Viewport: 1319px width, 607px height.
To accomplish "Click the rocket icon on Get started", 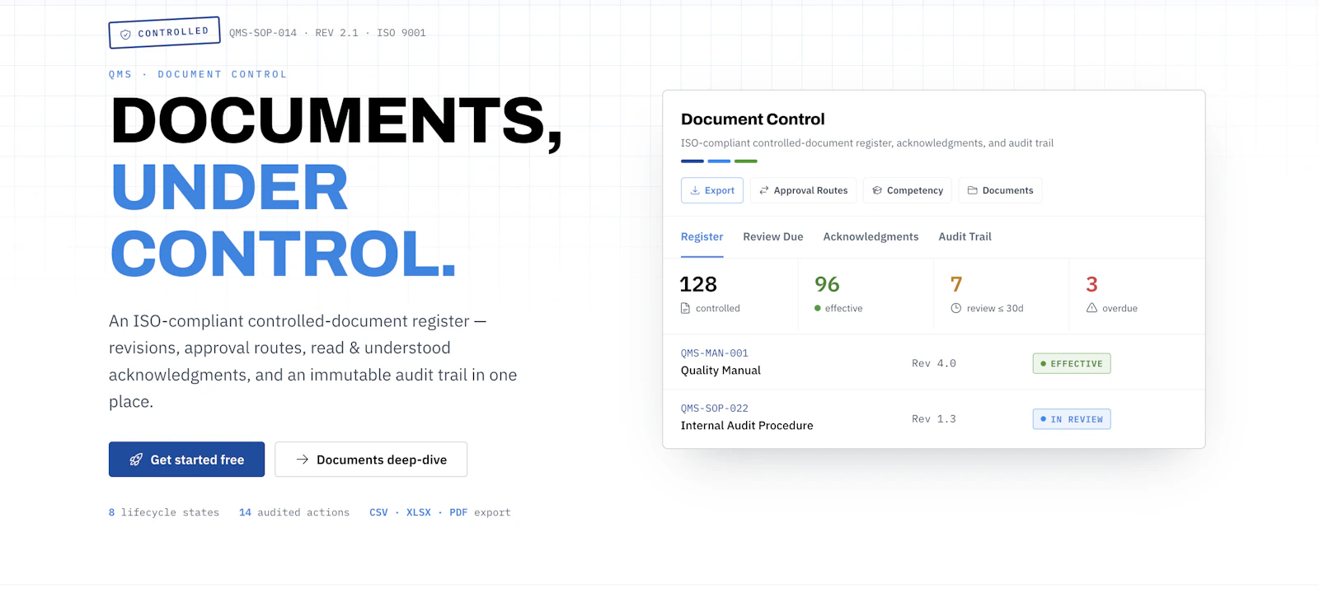I will point(136,460).
